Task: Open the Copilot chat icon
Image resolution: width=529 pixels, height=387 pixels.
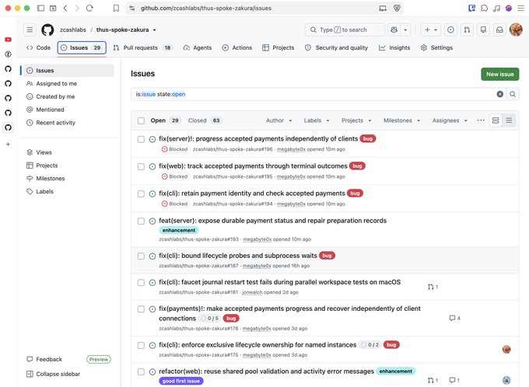Action: click(394, 30)
